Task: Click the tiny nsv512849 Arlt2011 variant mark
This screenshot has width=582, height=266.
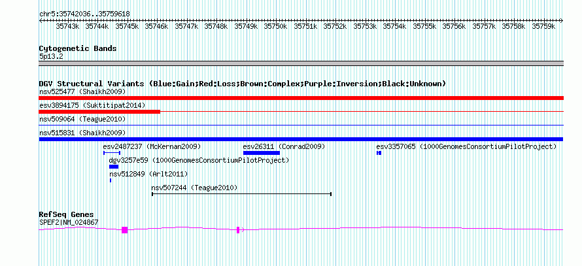Action: pos(111,180)
